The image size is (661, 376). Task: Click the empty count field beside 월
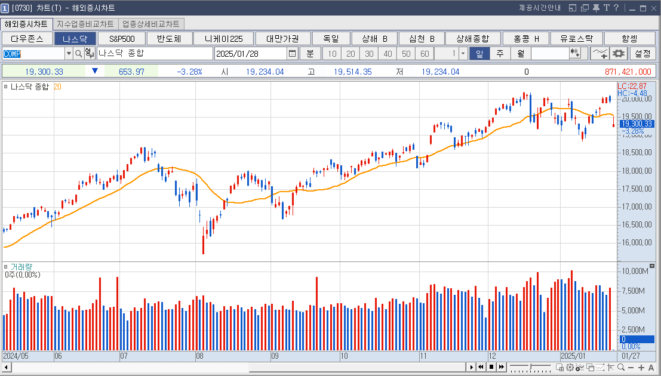click(x=550, y=54)
